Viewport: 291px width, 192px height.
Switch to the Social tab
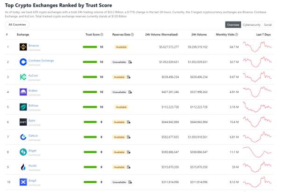(268, 25)
